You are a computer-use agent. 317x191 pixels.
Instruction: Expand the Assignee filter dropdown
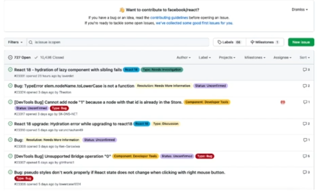(282, 58)
